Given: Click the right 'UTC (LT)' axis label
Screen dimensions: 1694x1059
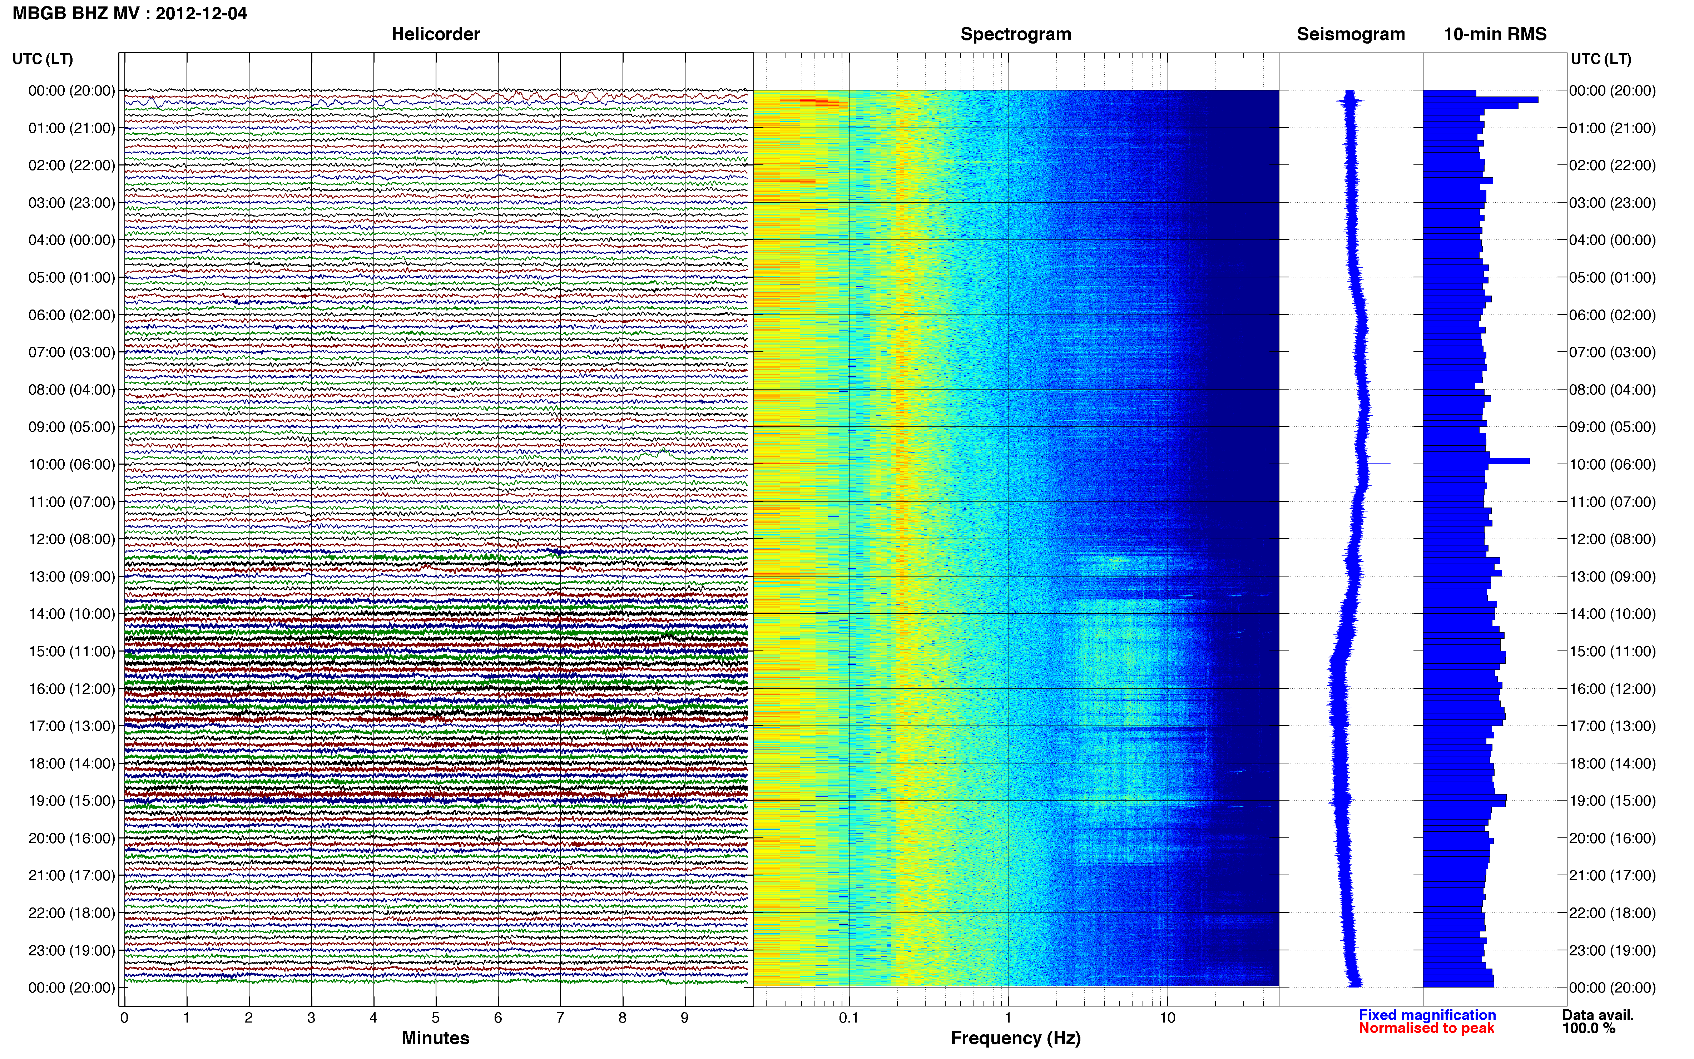Looking at the screenshot, I should click(1601, 59).
